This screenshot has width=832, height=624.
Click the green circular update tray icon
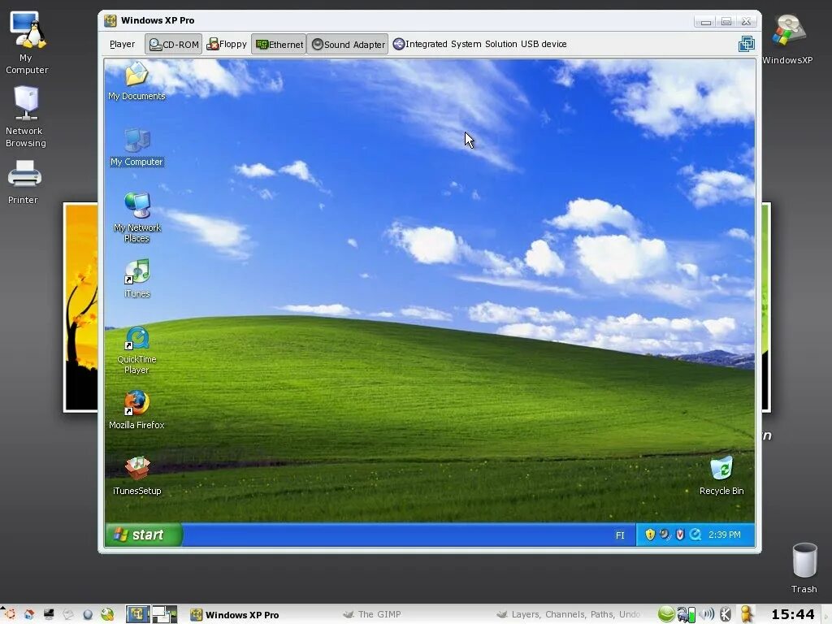pos(666,614)
